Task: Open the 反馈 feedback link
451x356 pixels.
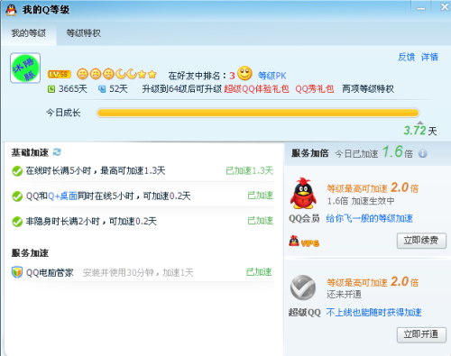Action: coord(407,57)
